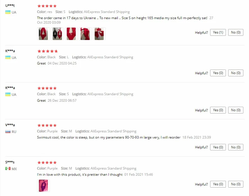Open first red swimsuit photo in U***t review
Viewport: 249px width, 196px height.
pyautogui.click(x=43, y=34)
